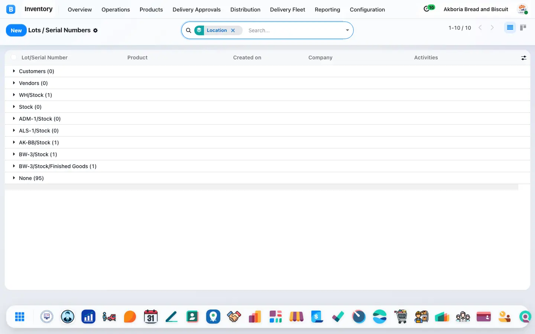Tick the select-all checkbox in the table header
This screenshot has height=334, width=535.
[x=14, y=57]
